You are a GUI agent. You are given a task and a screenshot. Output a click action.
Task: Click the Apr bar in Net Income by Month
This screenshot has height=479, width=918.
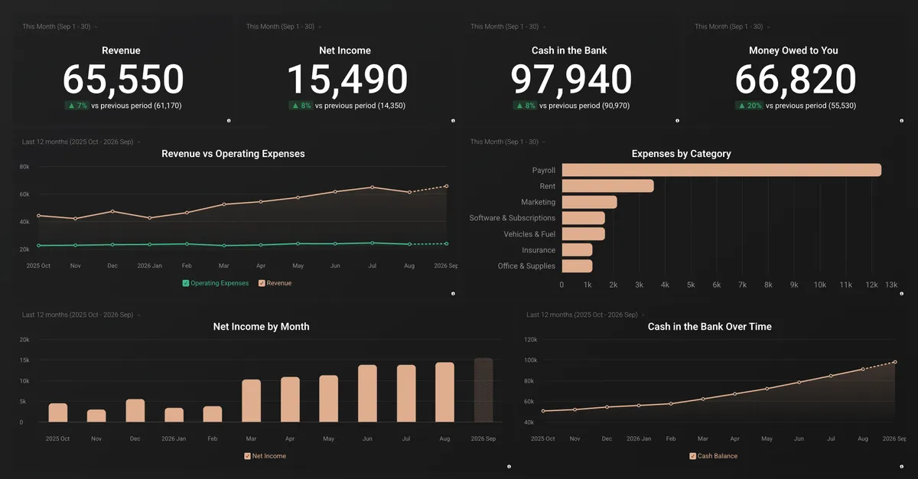pos(290,399)
